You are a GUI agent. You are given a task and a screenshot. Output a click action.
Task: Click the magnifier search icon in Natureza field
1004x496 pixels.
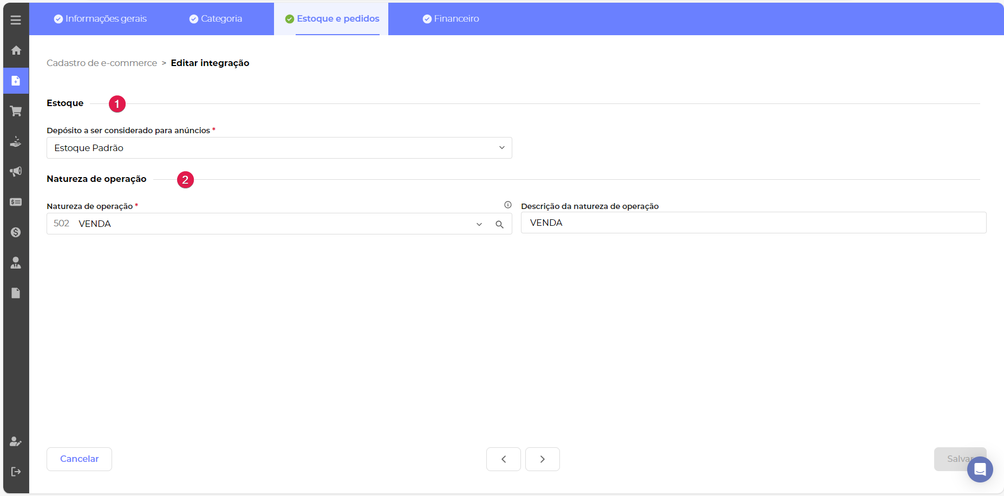click(499, 224)
